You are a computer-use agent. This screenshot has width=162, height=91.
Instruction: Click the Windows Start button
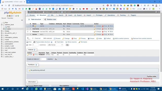(3, 89)
